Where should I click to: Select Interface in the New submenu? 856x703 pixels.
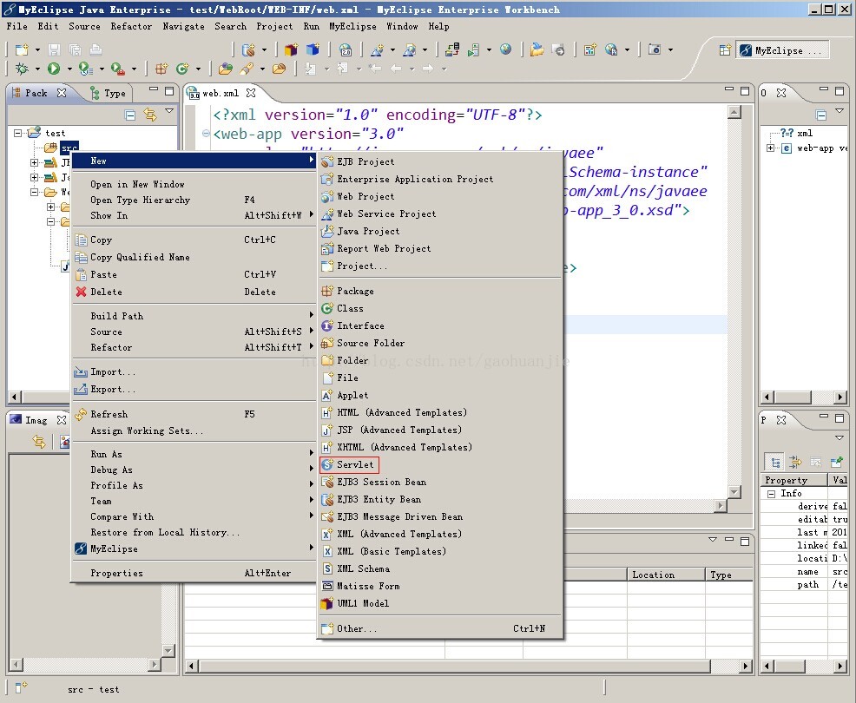[x=440, y=325]
